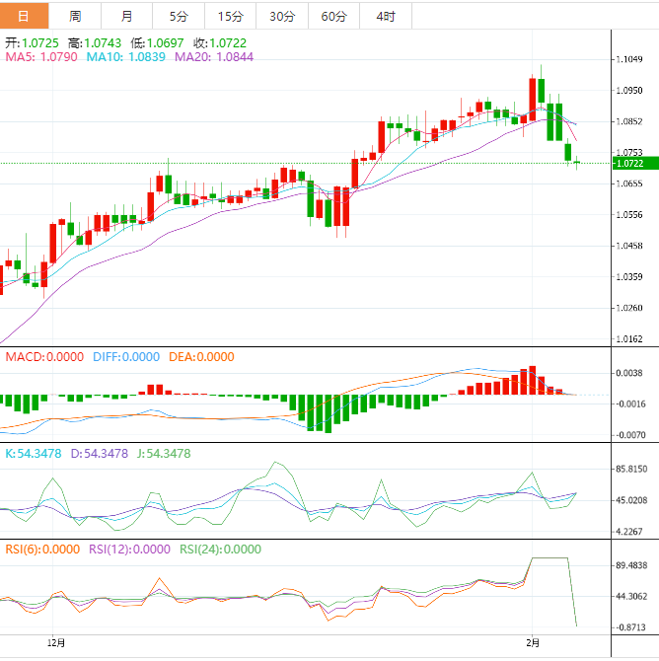
Task: Open the 15分 timeframe tab
Action: click(230, 16)
